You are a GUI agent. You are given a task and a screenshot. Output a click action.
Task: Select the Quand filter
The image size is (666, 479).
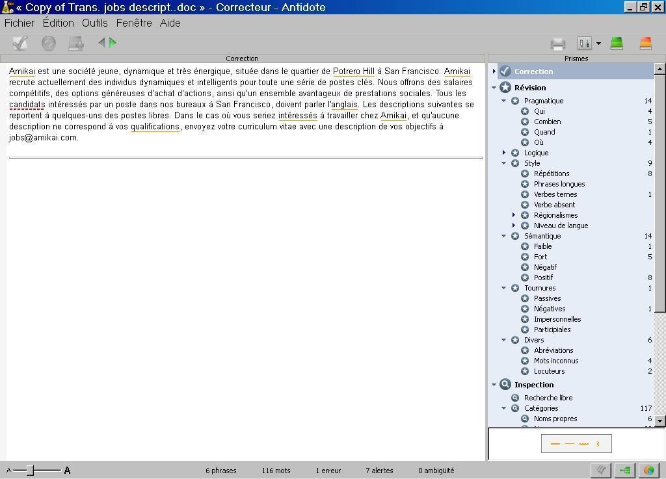544,132
